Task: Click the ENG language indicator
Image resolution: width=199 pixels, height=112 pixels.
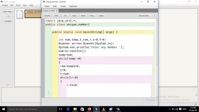Action: tap(184, 109)
